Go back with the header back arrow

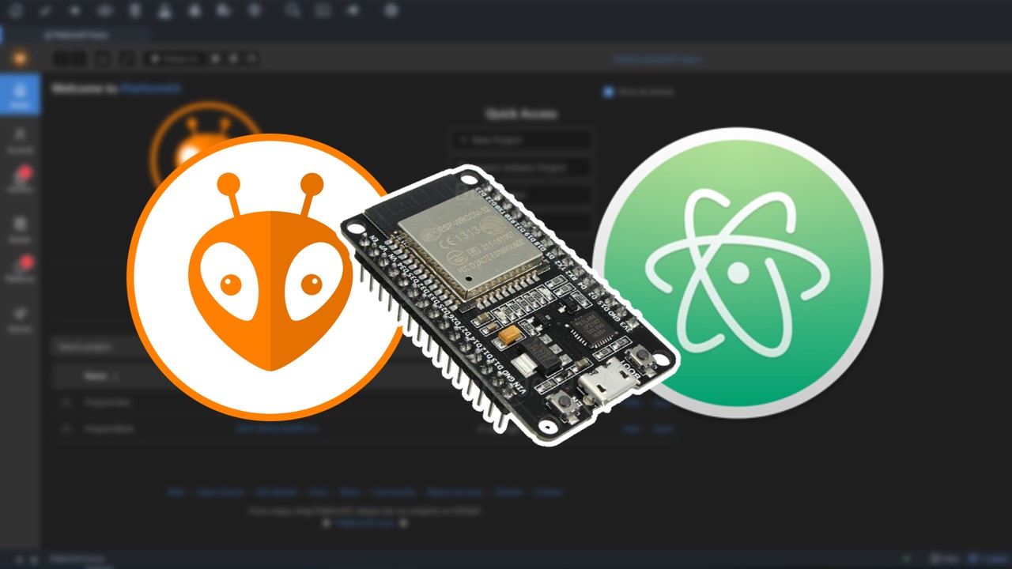point(61,58)
